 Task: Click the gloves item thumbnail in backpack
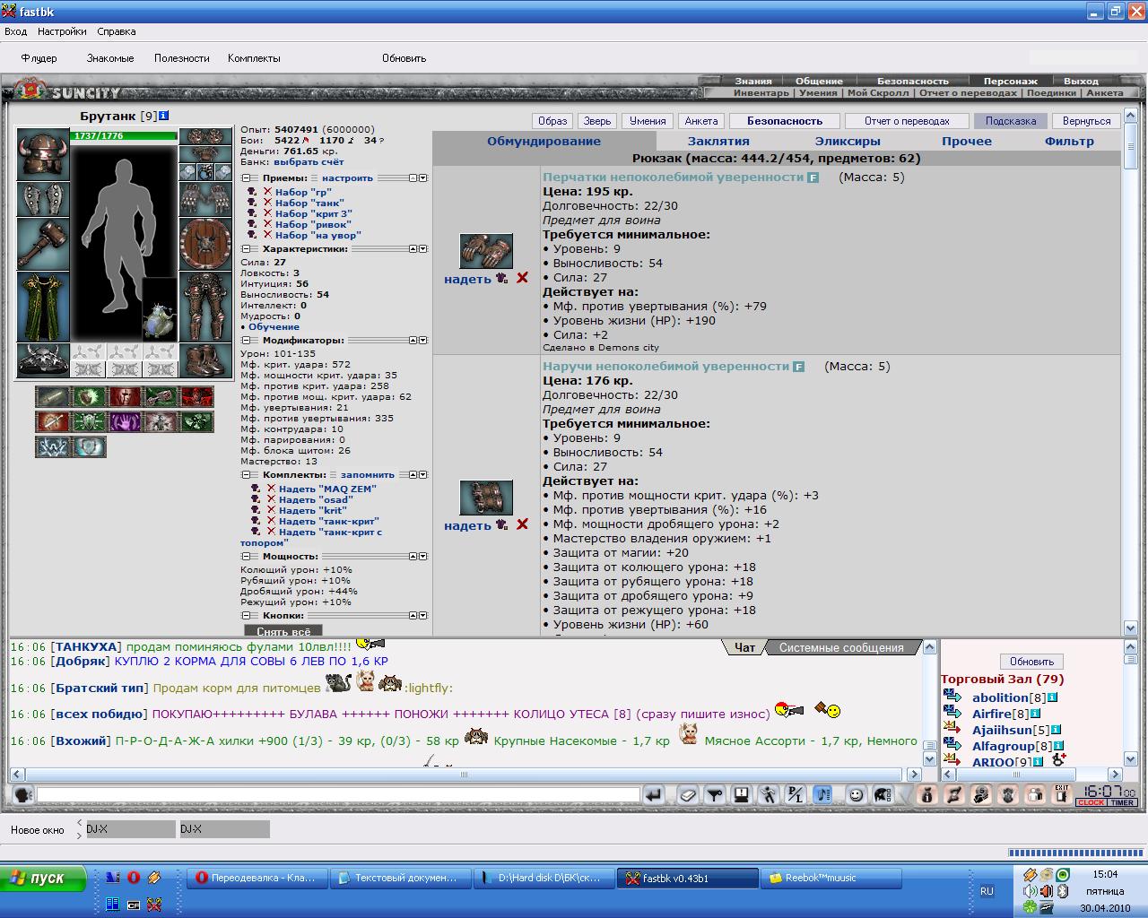click(486, 251)
